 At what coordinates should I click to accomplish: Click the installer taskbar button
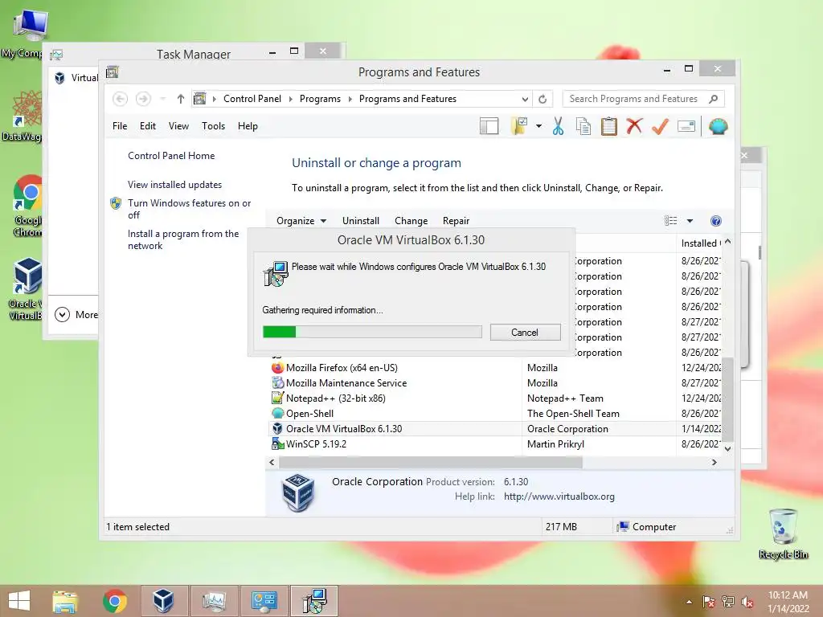(x=314, y=601)
